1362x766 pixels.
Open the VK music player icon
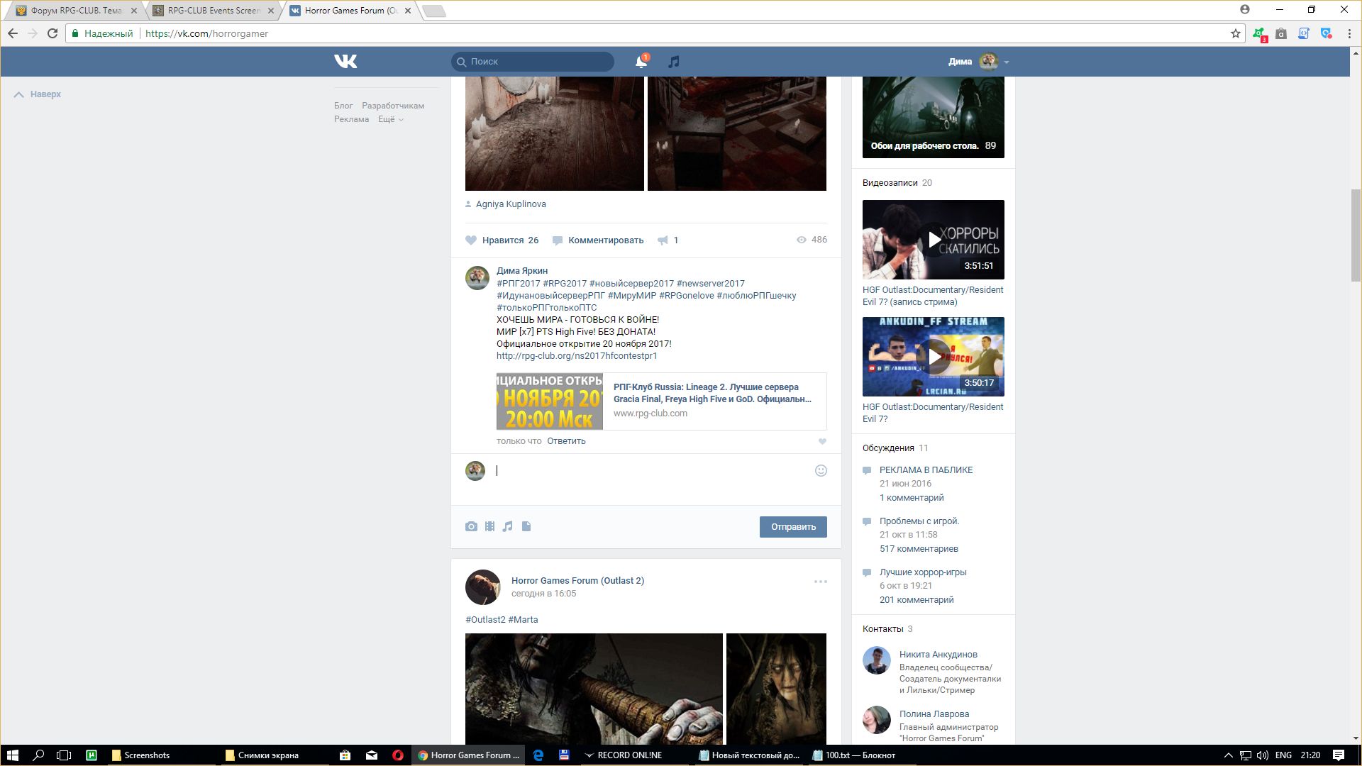(674, 62)
